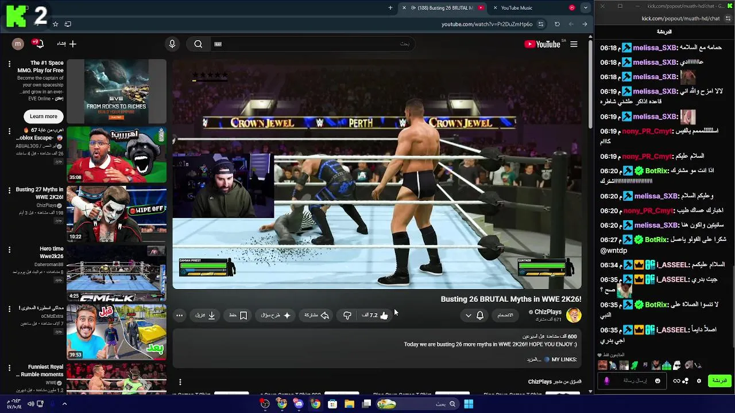Open the ChizPlays store shelf options menu

pyautogui.click(x=180, y=382)
